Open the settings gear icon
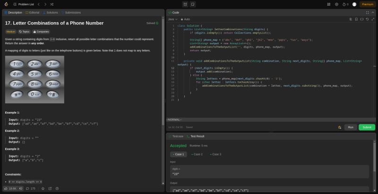Viewport: 378px width, 194px height. [336, 4]
